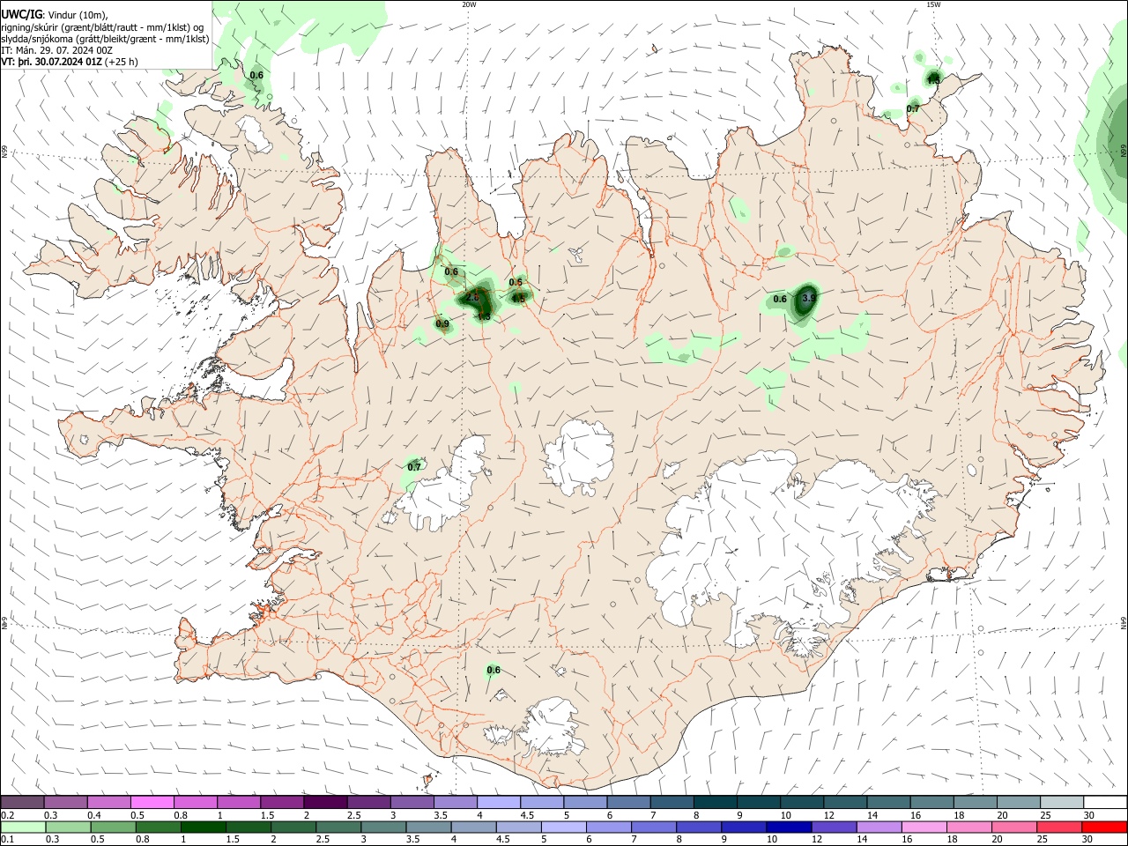Click the 0.6 value in the southern lowlands
The width and height of the screenshot is (1128, 846).
click(493, 671)
